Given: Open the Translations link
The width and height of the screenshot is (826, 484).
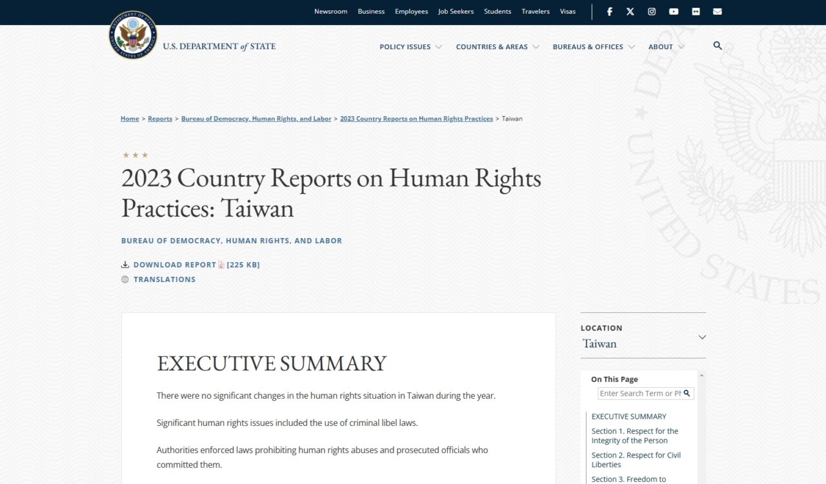Looking at the screenshot, I should [165, 279].
